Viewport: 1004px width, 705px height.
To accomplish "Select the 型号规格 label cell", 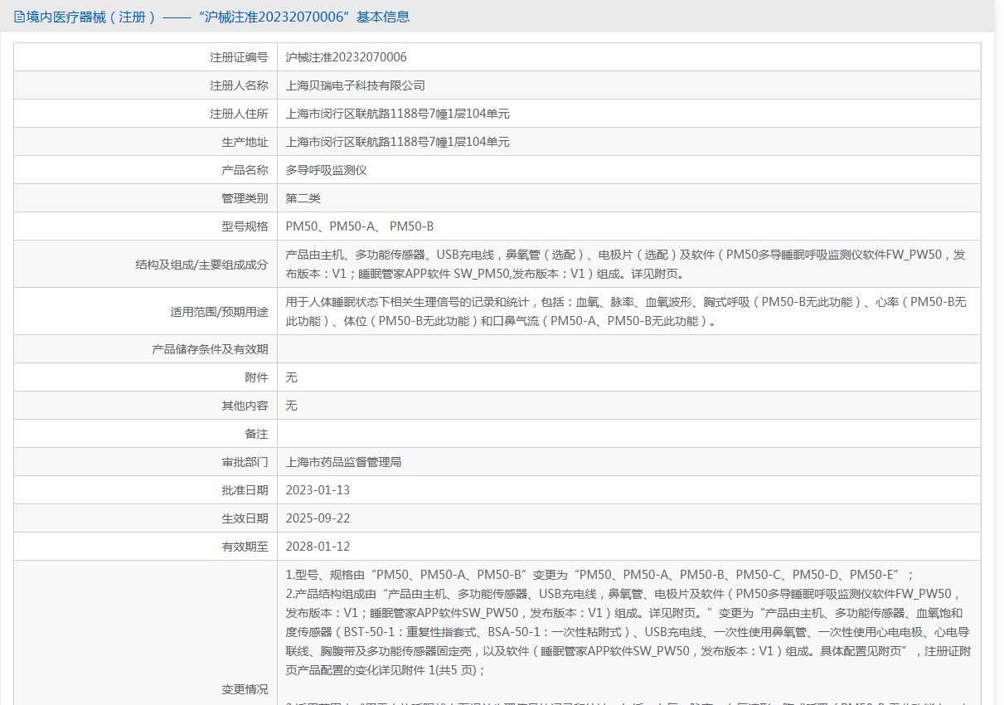I will [145, 226].
